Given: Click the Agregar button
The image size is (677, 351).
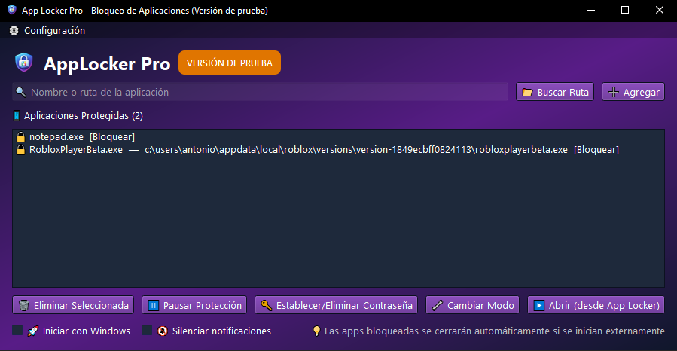Looking at the screenshot, I should tap(633, 92).
